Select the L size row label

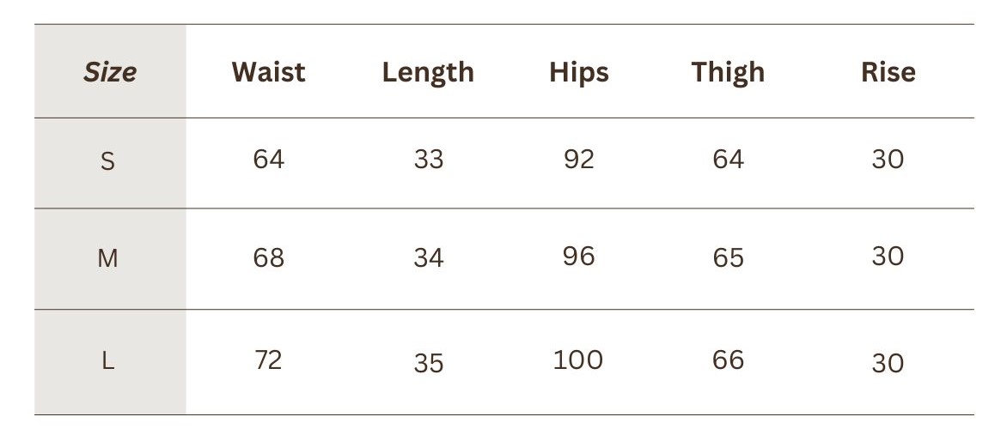click(x=107, y=361)
